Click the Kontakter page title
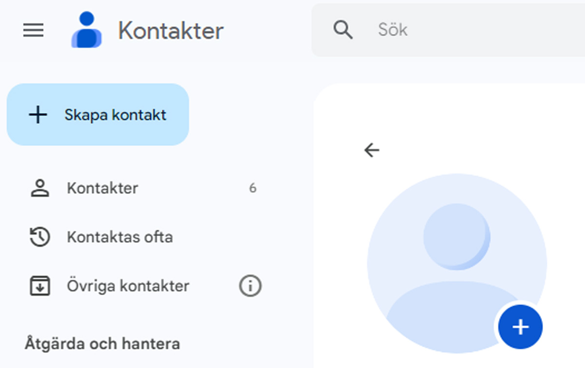 tap(171, 30)
